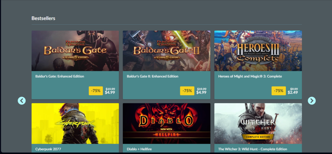332x154 pixels.
Task: Click the $4.99 price on Baldur's Gate II
Action: 201,93
